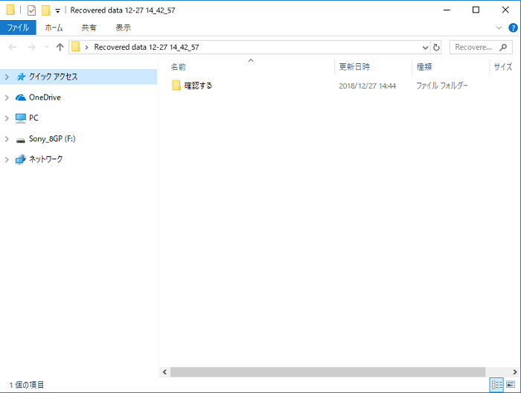Minimize the Explorer window

[x=447, y=10]
